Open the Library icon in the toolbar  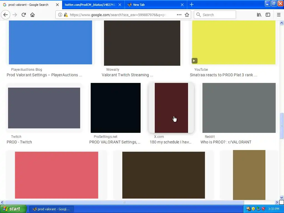(x=259, y=15)
